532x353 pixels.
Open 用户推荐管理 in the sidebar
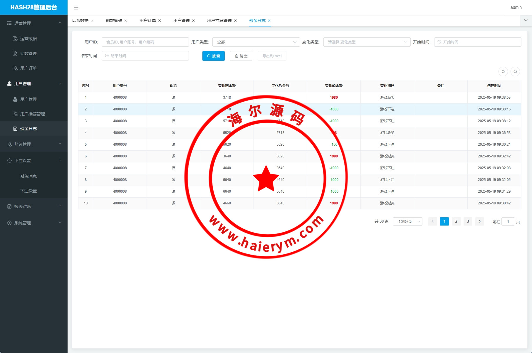(x=32, y=114)
